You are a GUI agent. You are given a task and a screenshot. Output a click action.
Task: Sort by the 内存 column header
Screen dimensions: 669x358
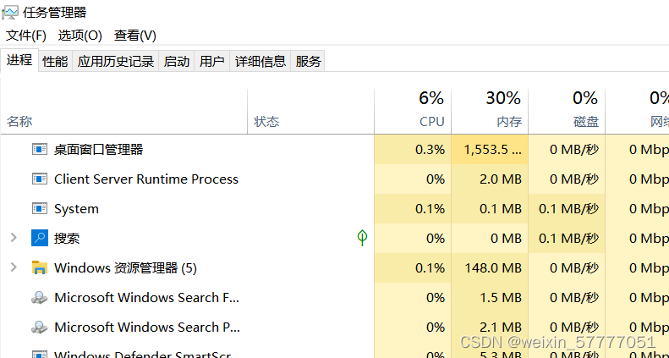click(490, 112)
